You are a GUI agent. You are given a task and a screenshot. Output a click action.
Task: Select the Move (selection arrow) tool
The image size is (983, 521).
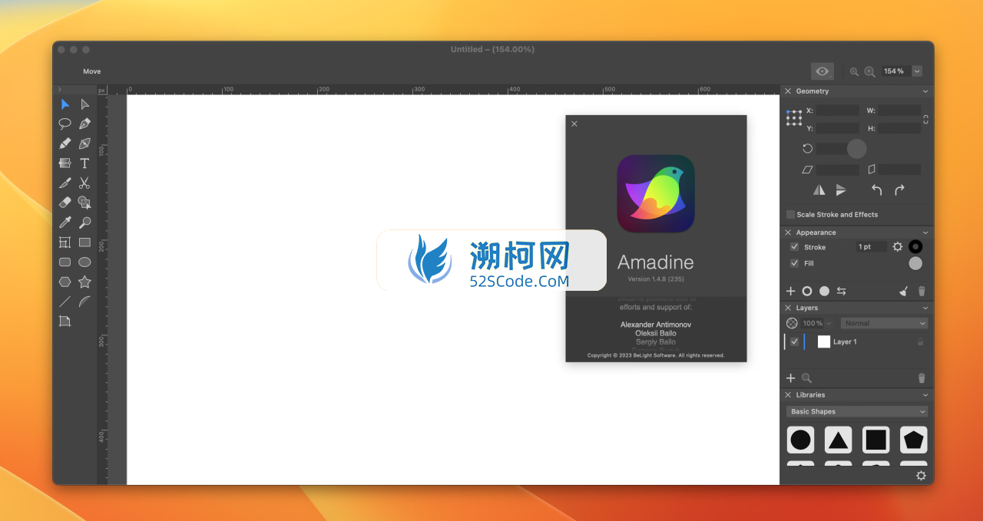tap(65, 104)
